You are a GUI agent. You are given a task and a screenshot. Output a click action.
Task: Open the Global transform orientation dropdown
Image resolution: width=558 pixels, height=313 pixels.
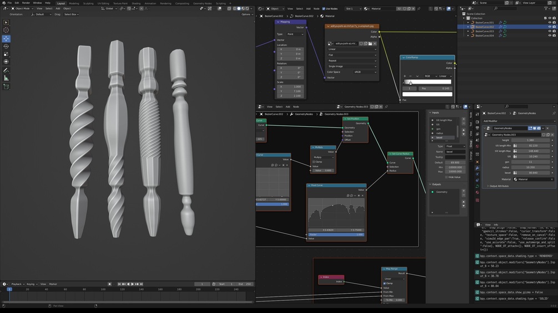(109, 8)
